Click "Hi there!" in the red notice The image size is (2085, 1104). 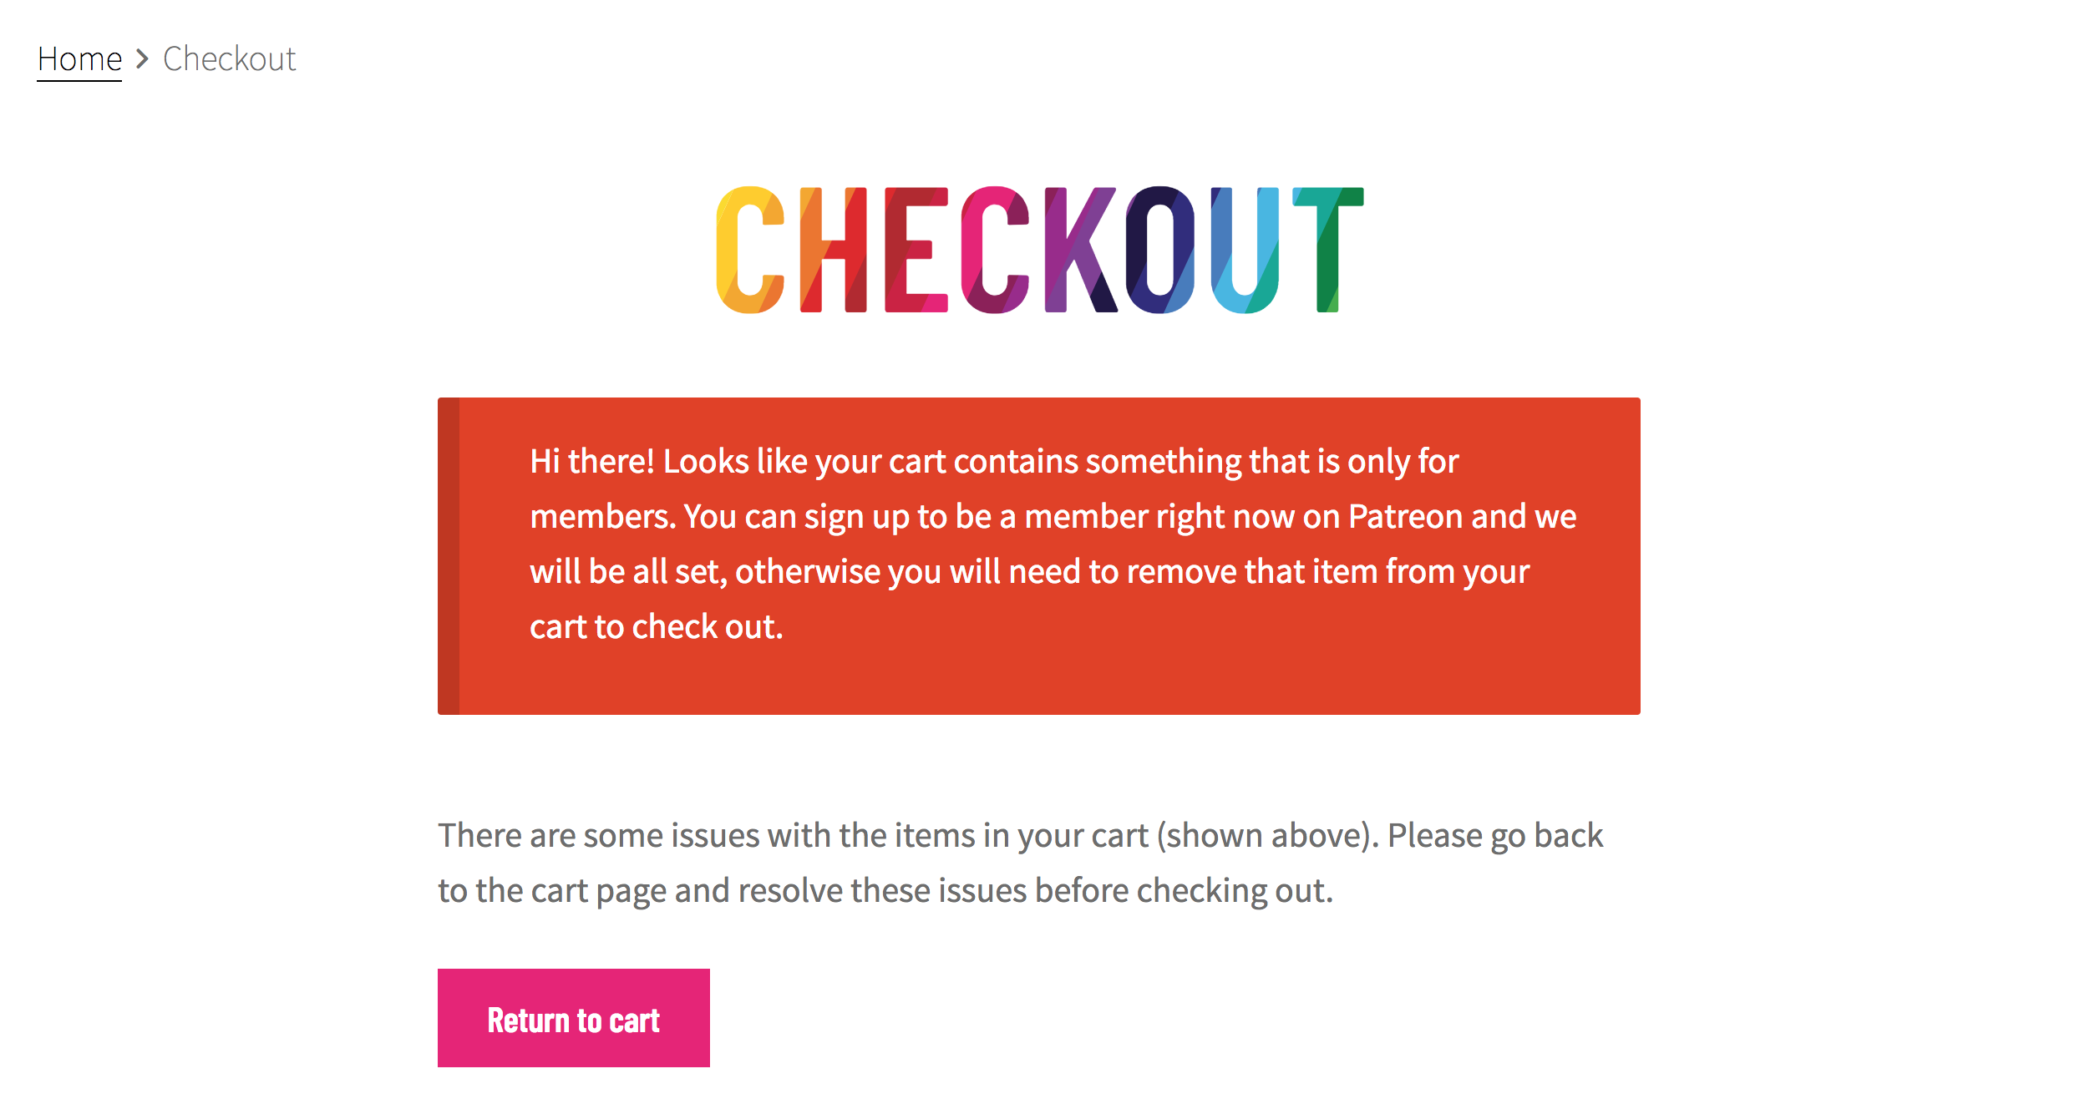pyautogui.click(x=591, y=462)
